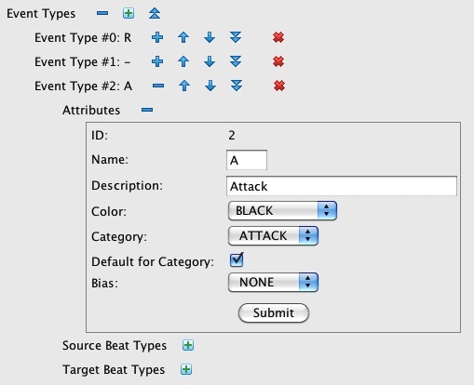
Task: Move Event Type #2: A up
Action: (x=184, y=86)
